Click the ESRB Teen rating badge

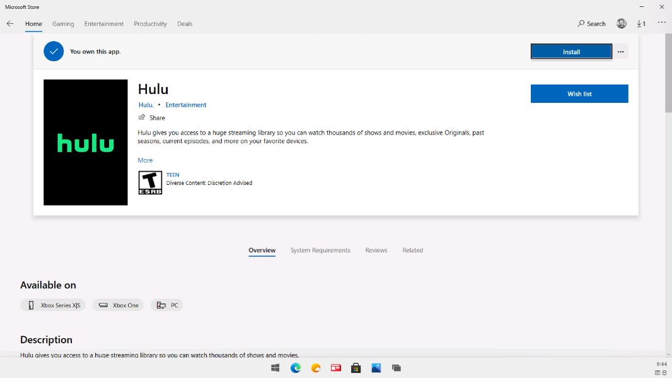pyautogui.click(x=150, y=182)
